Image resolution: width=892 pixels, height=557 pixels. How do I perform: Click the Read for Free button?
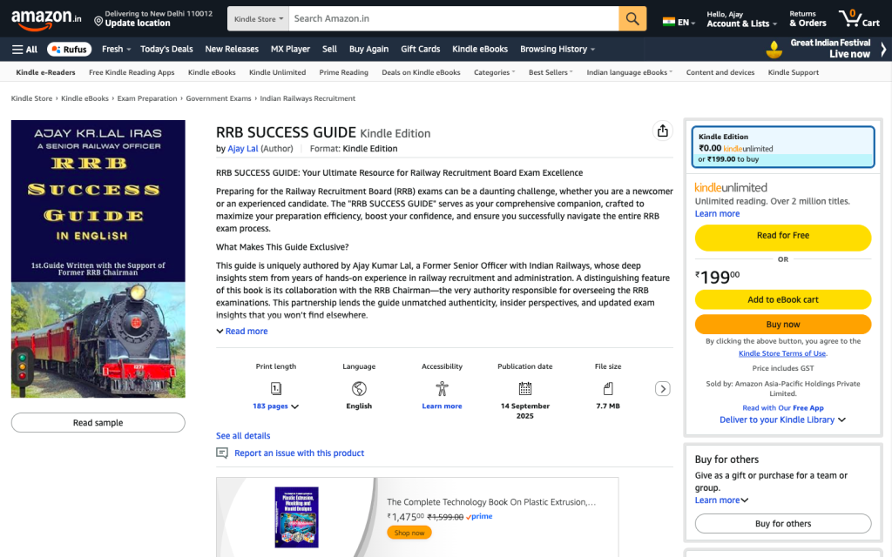[x=782, y=236]
